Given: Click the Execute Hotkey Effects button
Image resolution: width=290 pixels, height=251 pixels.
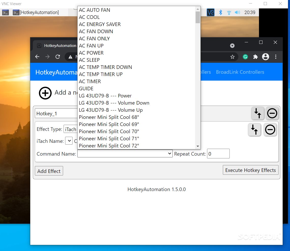Looking at the screenshot, I should [x=251, y=170].
